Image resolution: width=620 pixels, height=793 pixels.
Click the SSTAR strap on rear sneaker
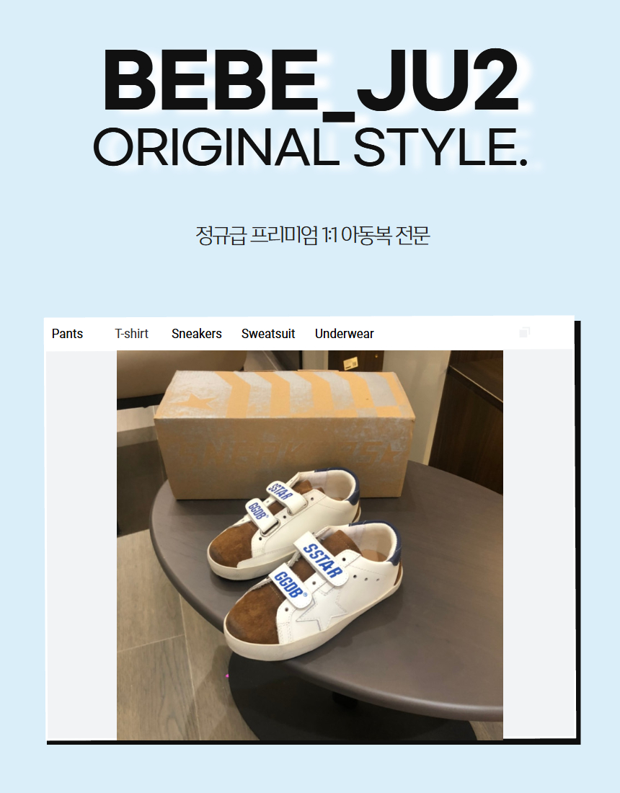280,491
